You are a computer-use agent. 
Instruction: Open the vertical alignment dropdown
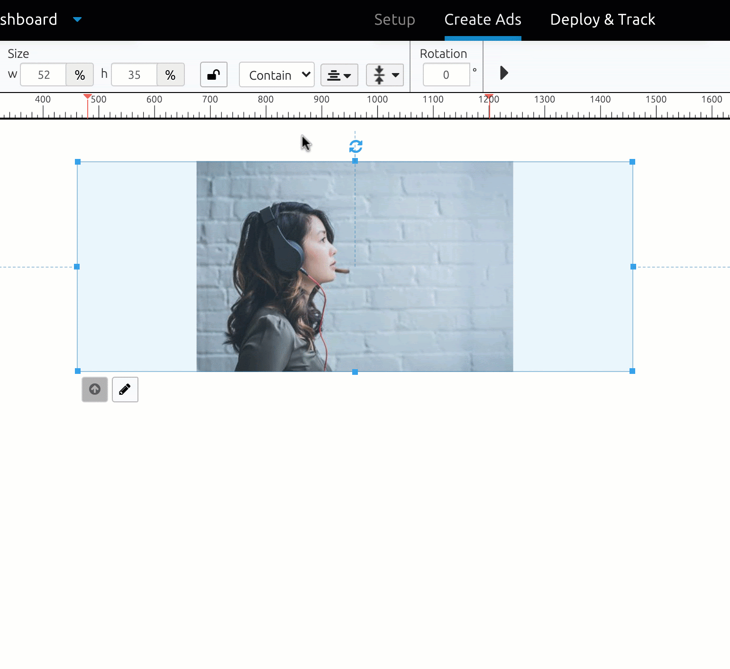point(385,75)
